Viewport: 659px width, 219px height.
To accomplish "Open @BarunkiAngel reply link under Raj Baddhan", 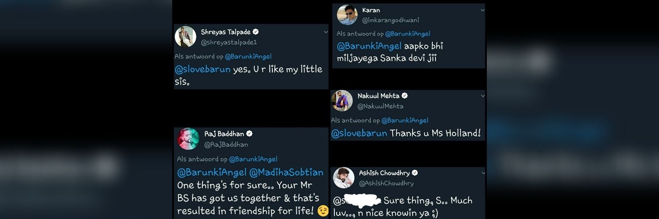I will click(253, 159).
